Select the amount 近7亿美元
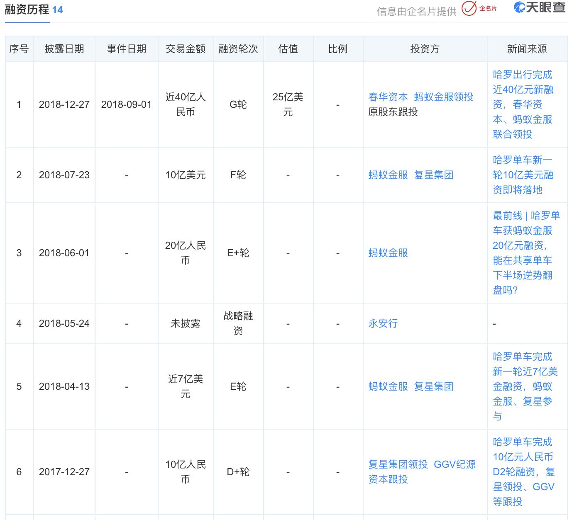The width and height of the screenshot is (572, 520). click(x=186, y=386)
